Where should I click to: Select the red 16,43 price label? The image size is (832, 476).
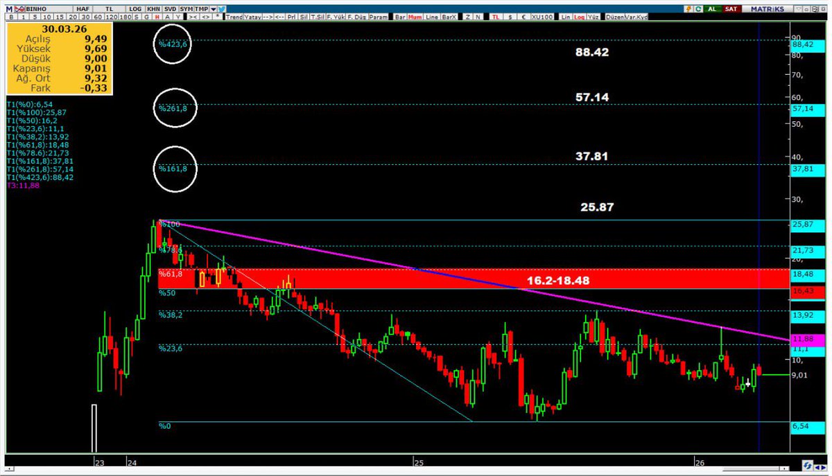pyautogui.click(x=807, y=294)
